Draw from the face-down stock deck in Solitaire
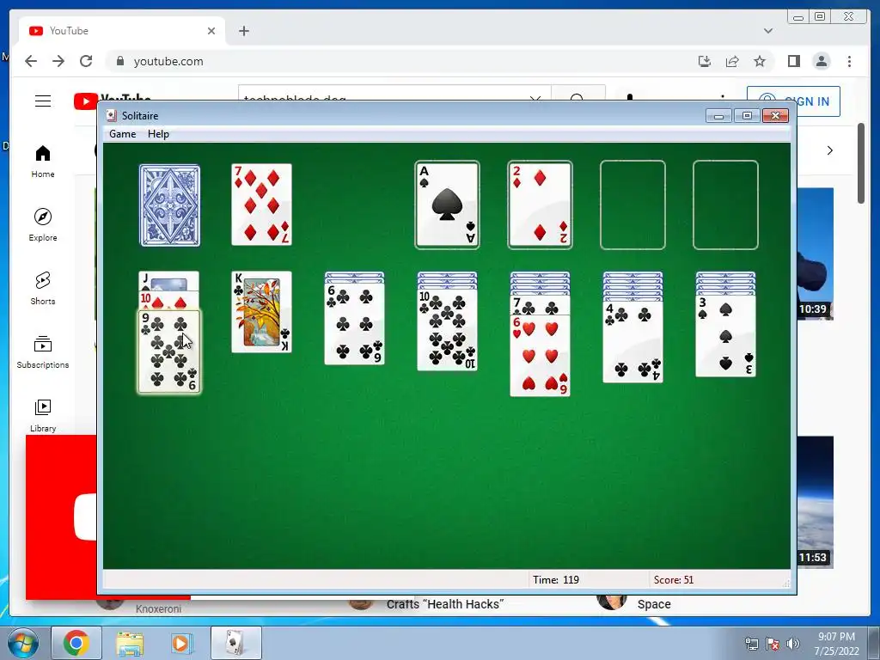 pos(169,205)
